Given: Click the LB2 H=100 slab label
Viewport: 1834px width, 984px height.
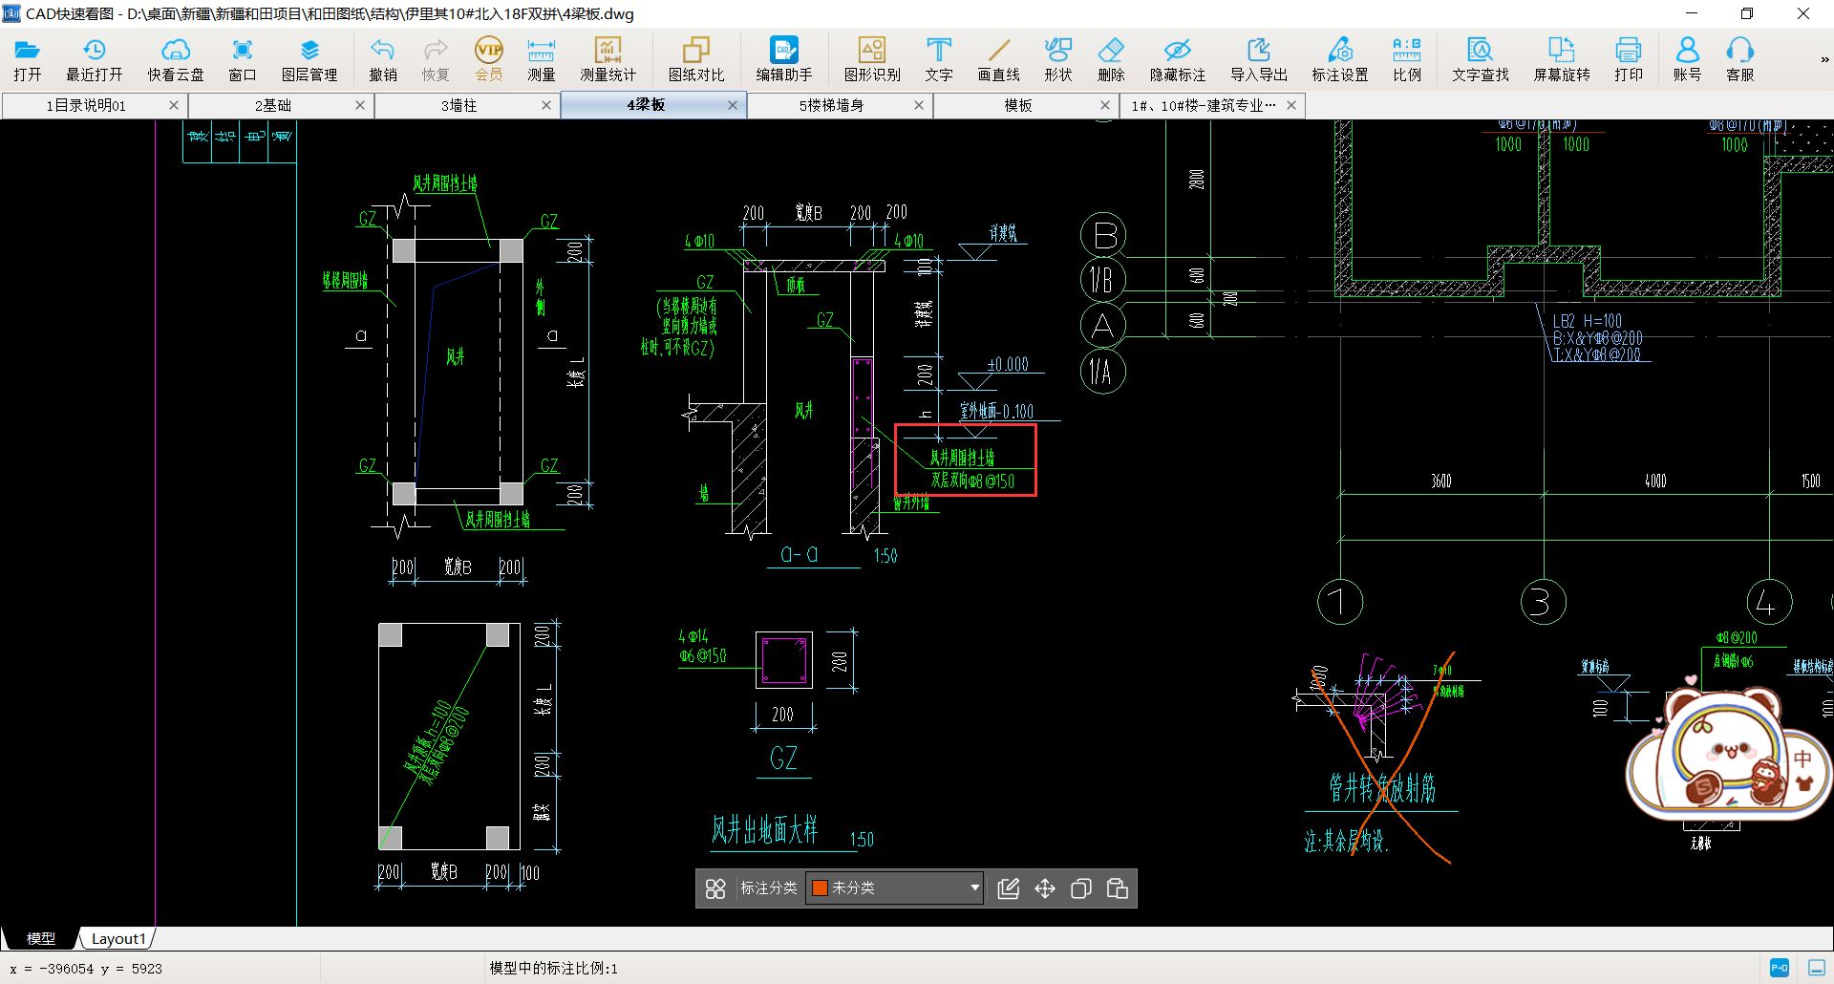Looking at the screenshot, I should click(1588, 321).
